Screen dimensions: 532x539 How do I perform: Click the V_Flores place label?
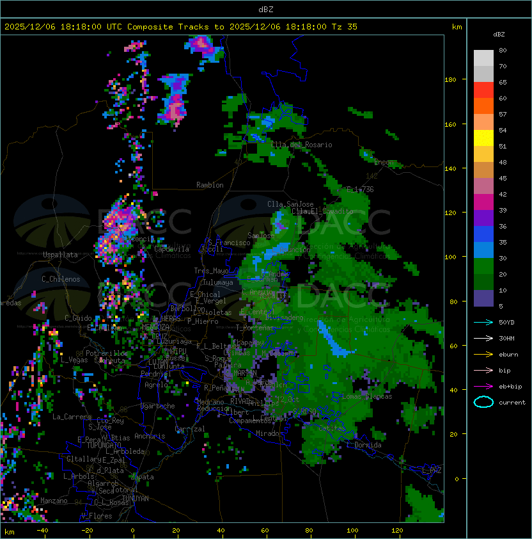coord(97,516)
